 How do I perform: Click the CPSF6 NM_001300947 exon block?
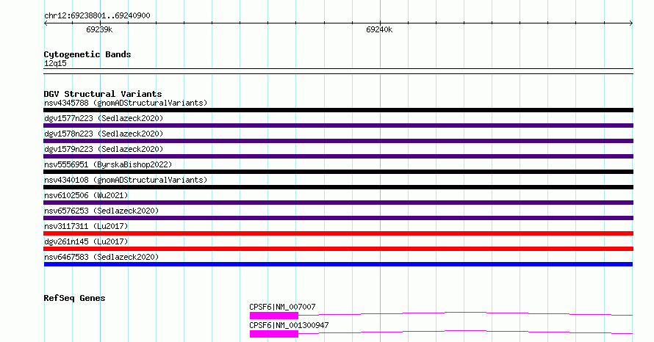tap(274, 334)
